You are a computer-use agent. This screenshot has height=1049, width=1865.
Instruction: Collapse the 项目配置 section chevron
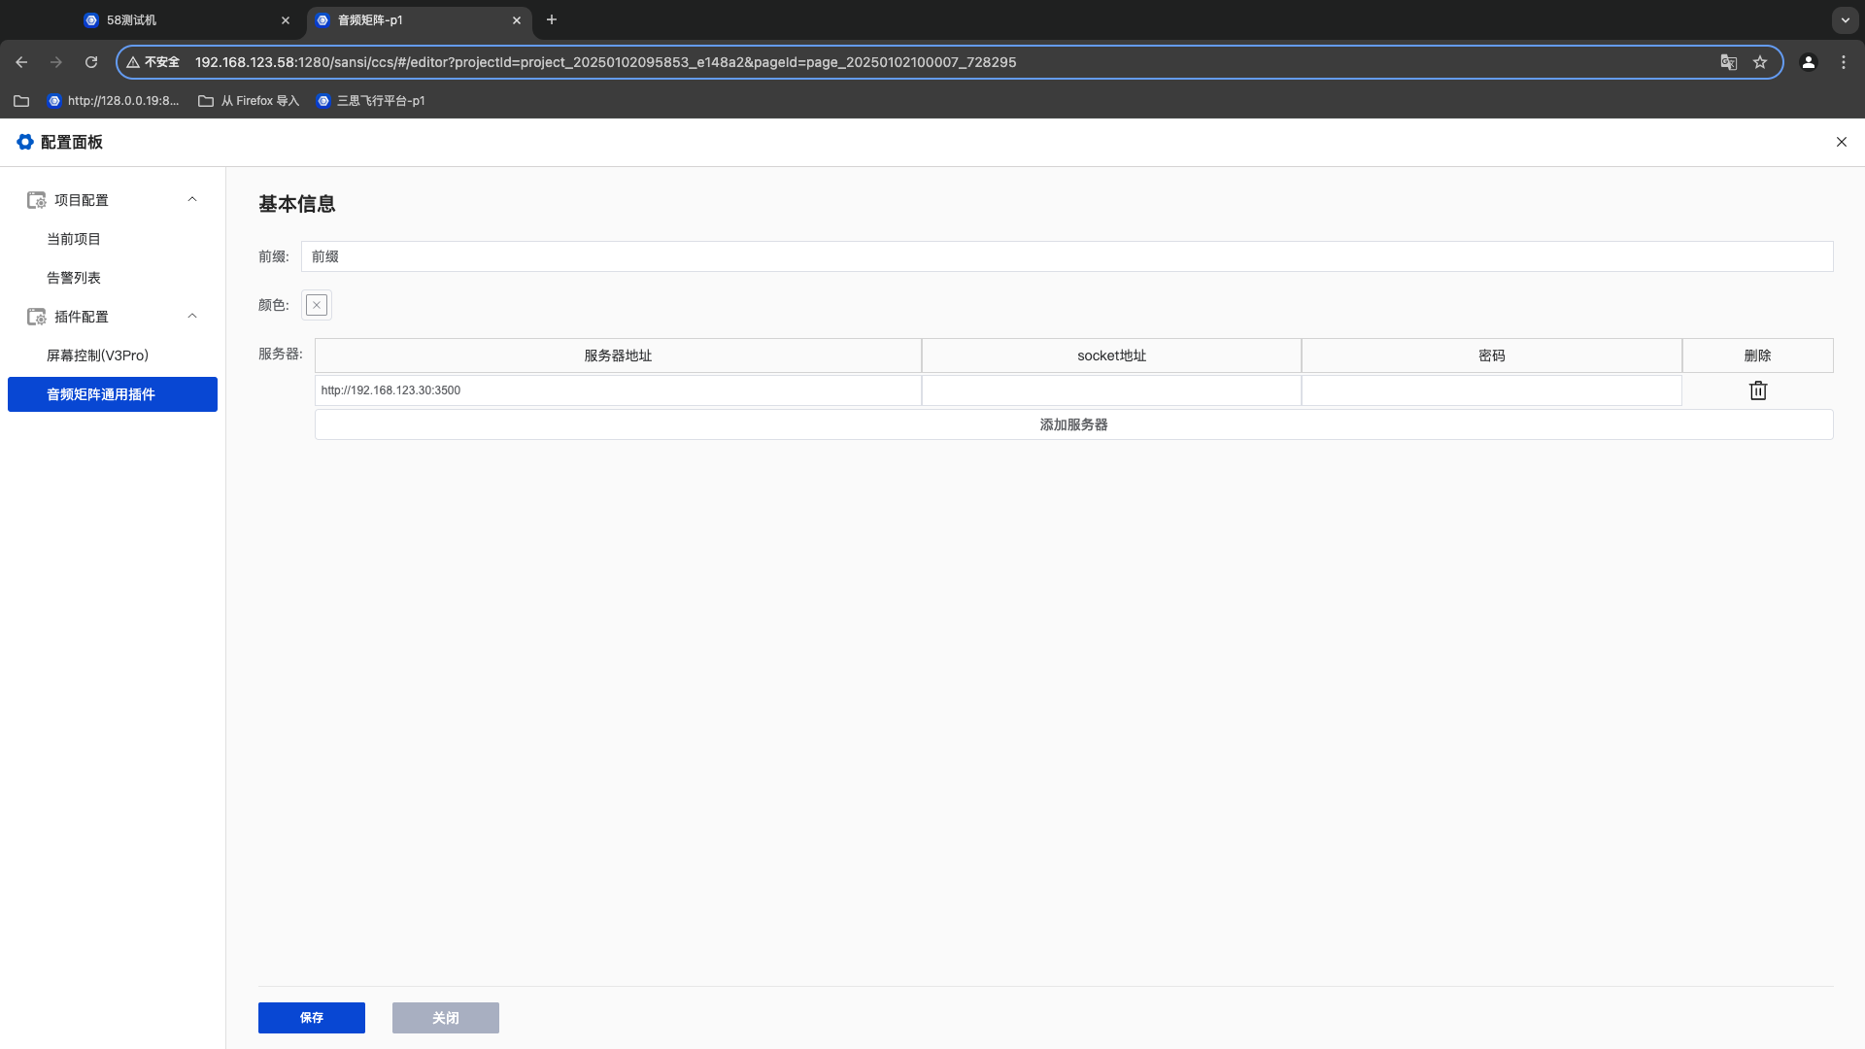192,199
